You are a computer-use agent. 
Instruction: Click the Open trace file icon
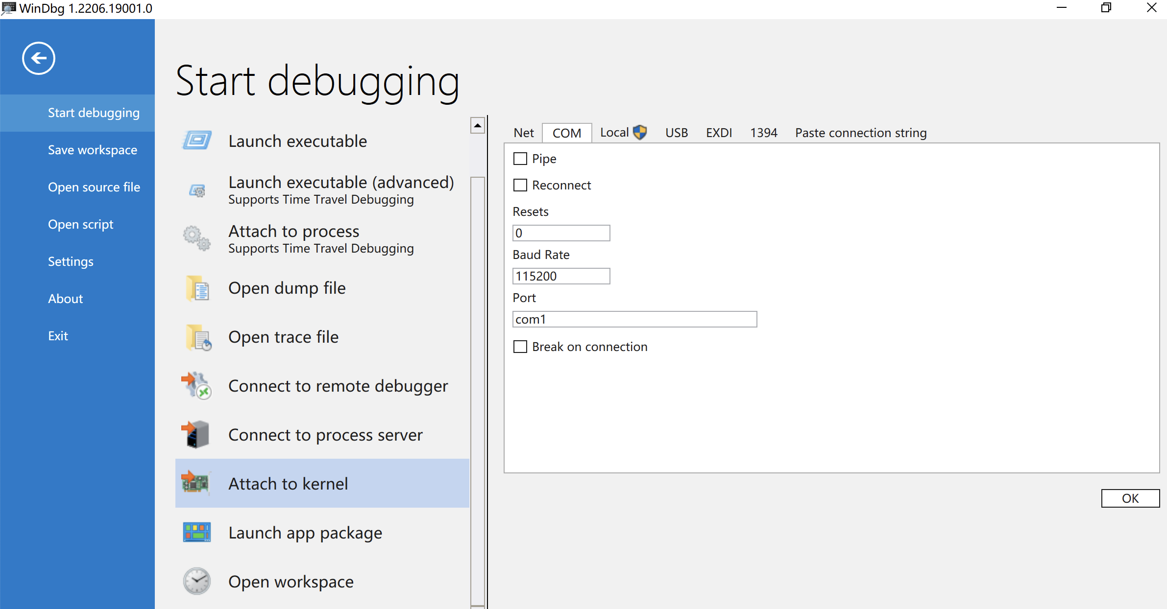(197, 336)
